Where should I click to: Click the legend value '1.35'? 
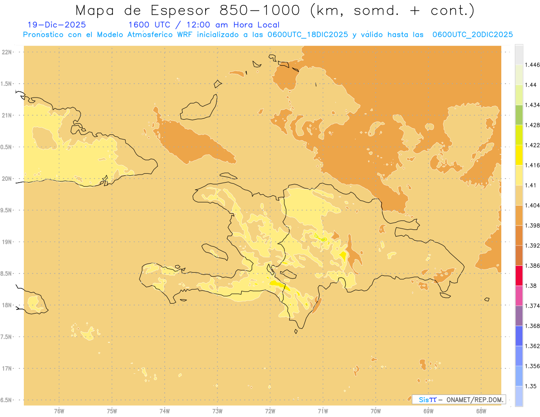[x=531, y=386]
